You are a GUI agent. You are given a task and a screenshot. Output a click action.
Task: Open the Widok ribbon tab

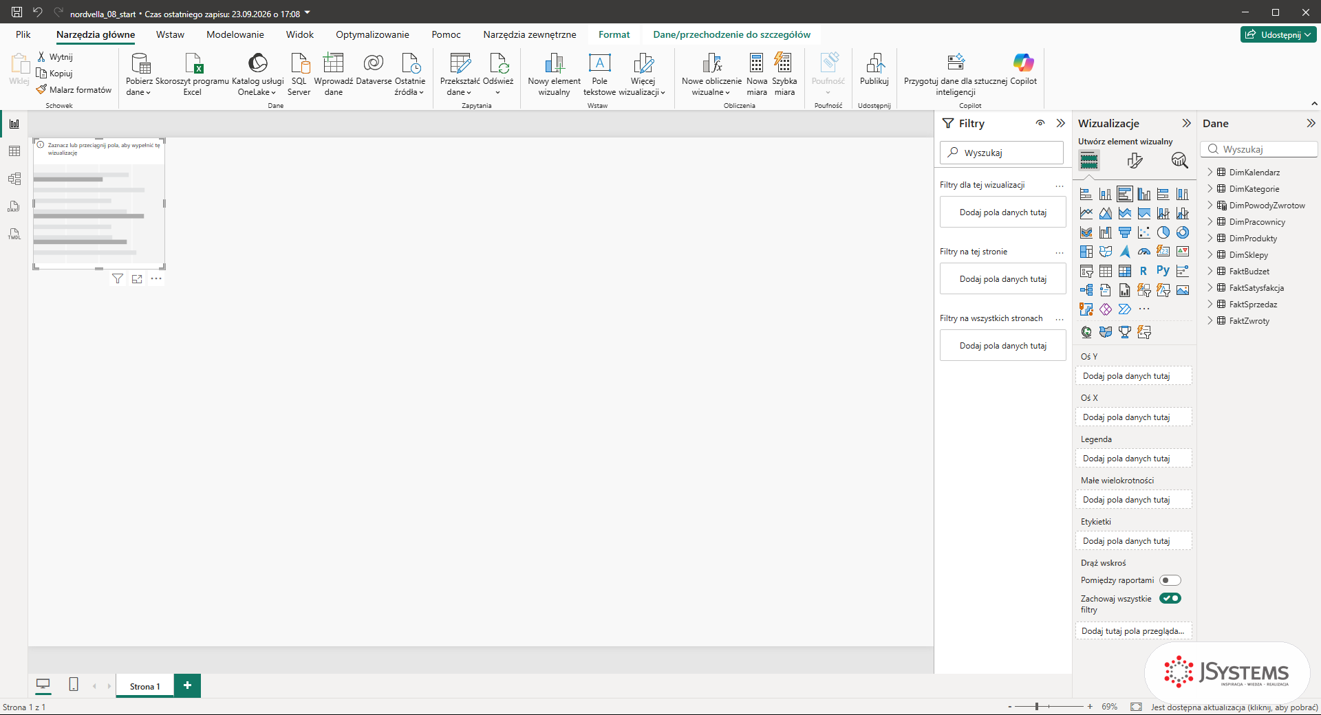click(300, 34)
